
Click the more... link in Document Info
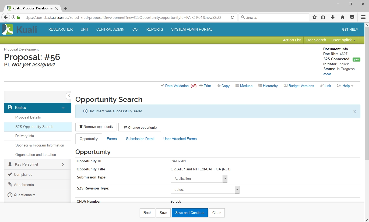point(328,74)
